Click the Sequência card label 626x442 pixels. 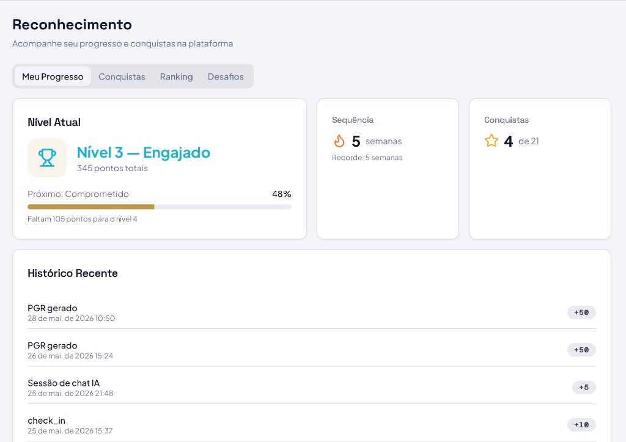click(353, 120)
